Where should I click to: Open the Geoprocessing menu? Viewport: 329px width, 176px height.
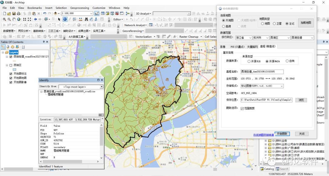pyautogui.click(x=80, y=8)
